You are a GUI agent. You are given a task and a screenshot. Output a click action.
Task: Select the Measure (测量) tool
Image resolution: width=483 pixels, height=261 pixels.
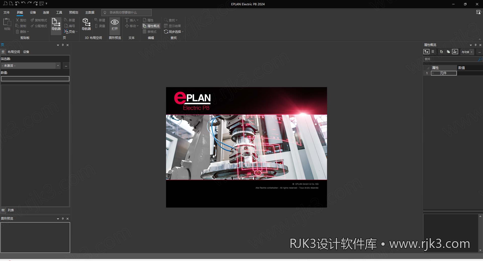100,26
